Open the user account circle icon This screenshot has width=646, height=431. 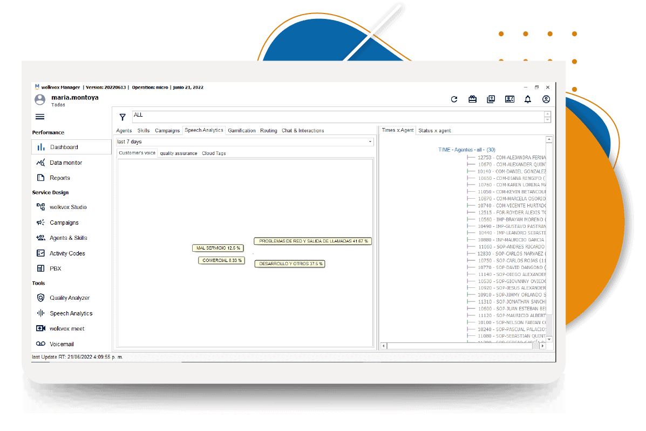546,99
